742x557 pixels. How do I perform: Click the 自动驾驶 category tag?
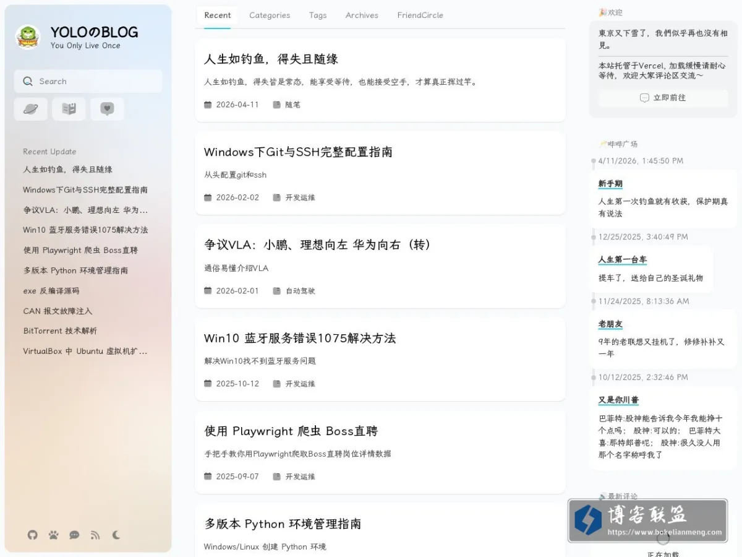coord(300,291)
